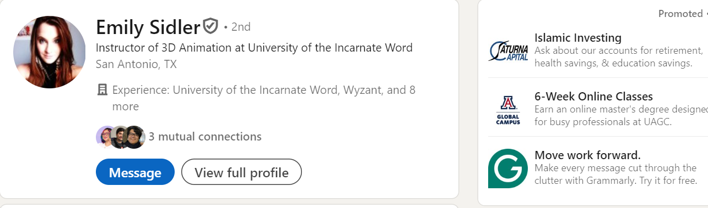Click the third mutual connection avatar
The image size is (708, 208).
click(x=135, y=137)
